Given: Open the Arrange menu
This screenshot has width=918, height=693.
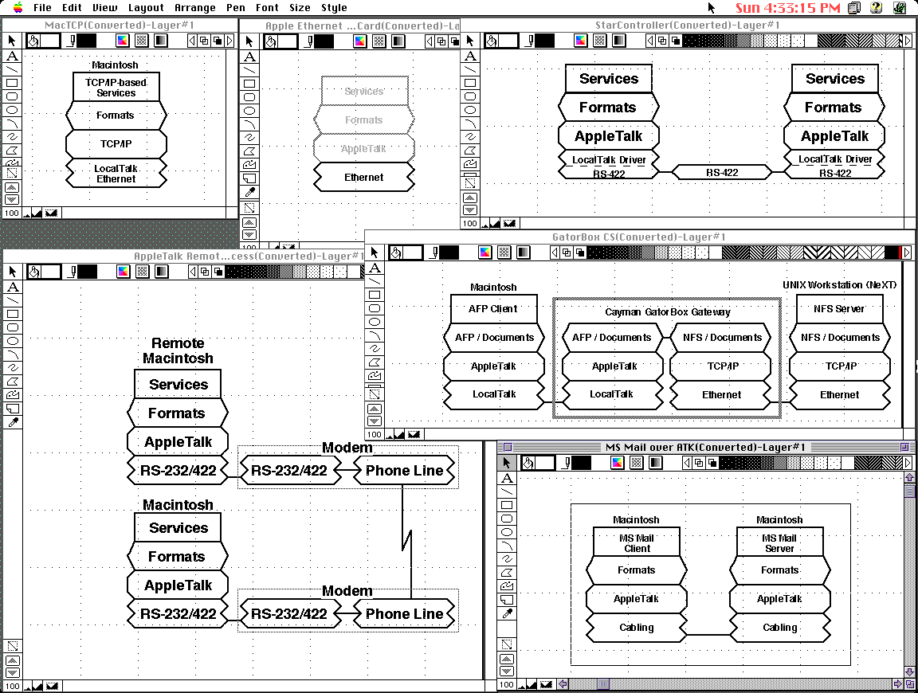Looking at the screenshot, I should [x=195, y=8].
